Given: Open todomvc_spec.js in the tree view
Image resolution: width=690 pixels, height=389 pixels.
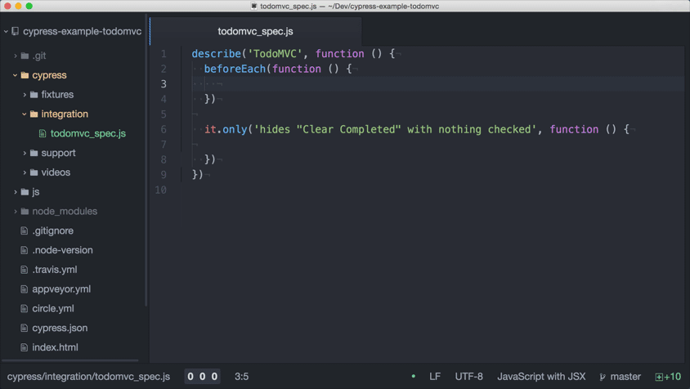Looking at the screenshot, I should click(88, 133).
